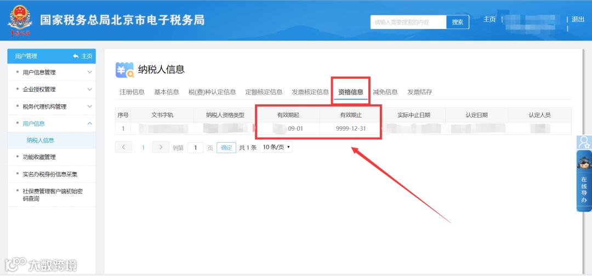This screenshot has width=592, height=276.
Task: Click the 纳税人资格类型 column header
Action: click(225, 115)
